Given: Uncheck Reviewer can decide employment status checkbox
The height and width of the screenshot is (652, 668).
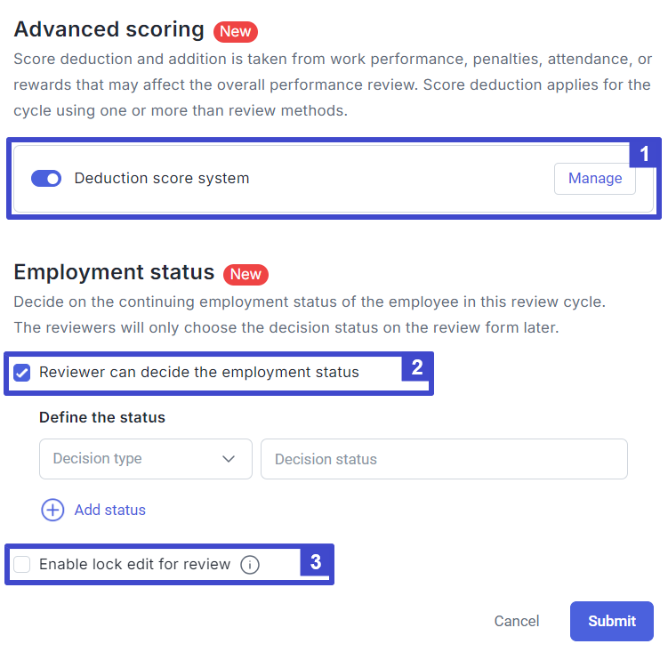Looking at the screenshot, I should click(21, 373).
